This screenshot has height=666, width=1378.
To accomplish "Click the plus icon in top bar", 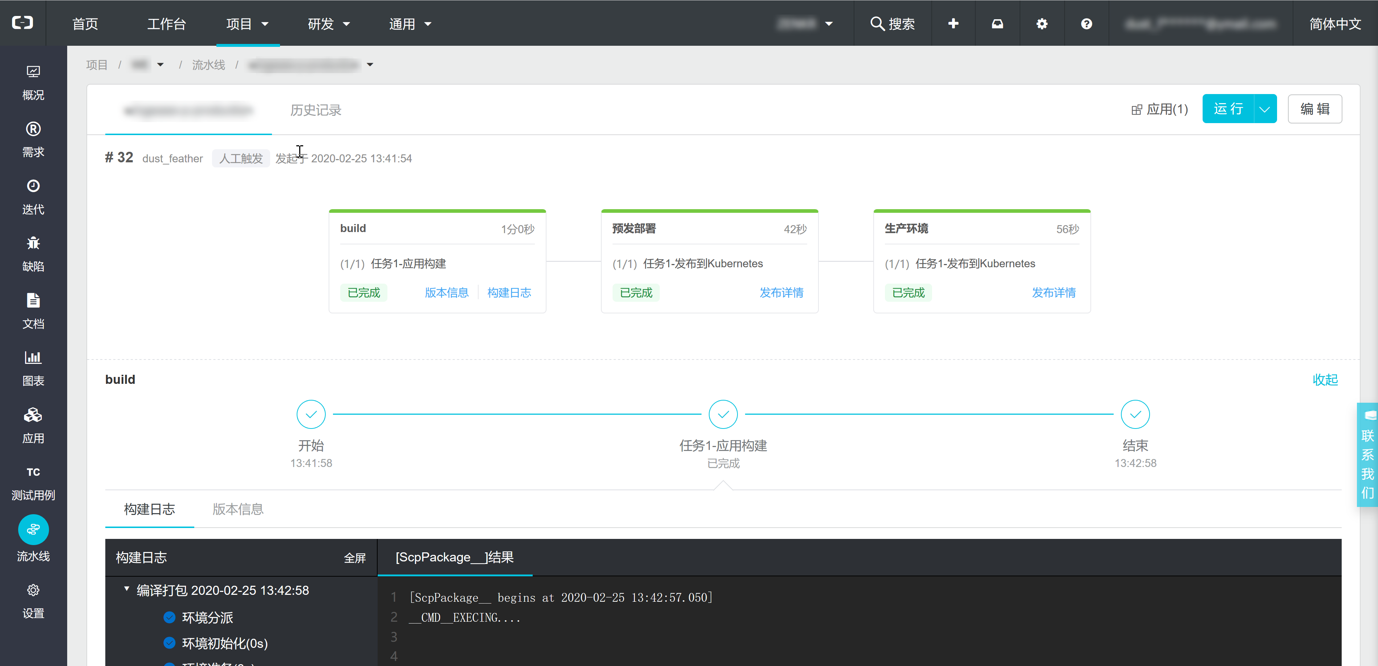I will [953, 24].
